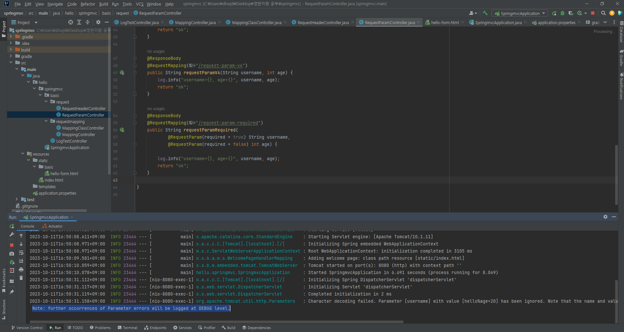Screen dimensions: 624x332
Task: Collapse the resources folder
Action: tap(22, 154)
